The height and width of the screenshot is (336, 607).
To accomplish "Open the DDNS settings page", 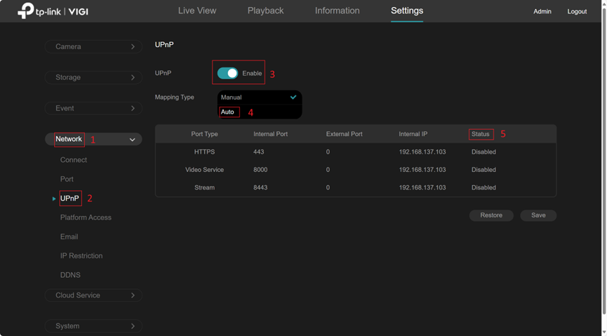I will pyautogui.click(x=70, y=275).
